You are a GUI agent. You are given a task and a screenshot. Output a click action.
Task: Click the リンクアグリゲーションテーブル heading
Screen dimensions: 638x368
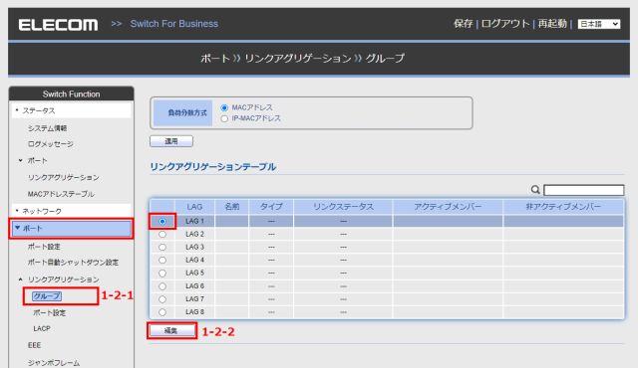[x=213, y=167]
